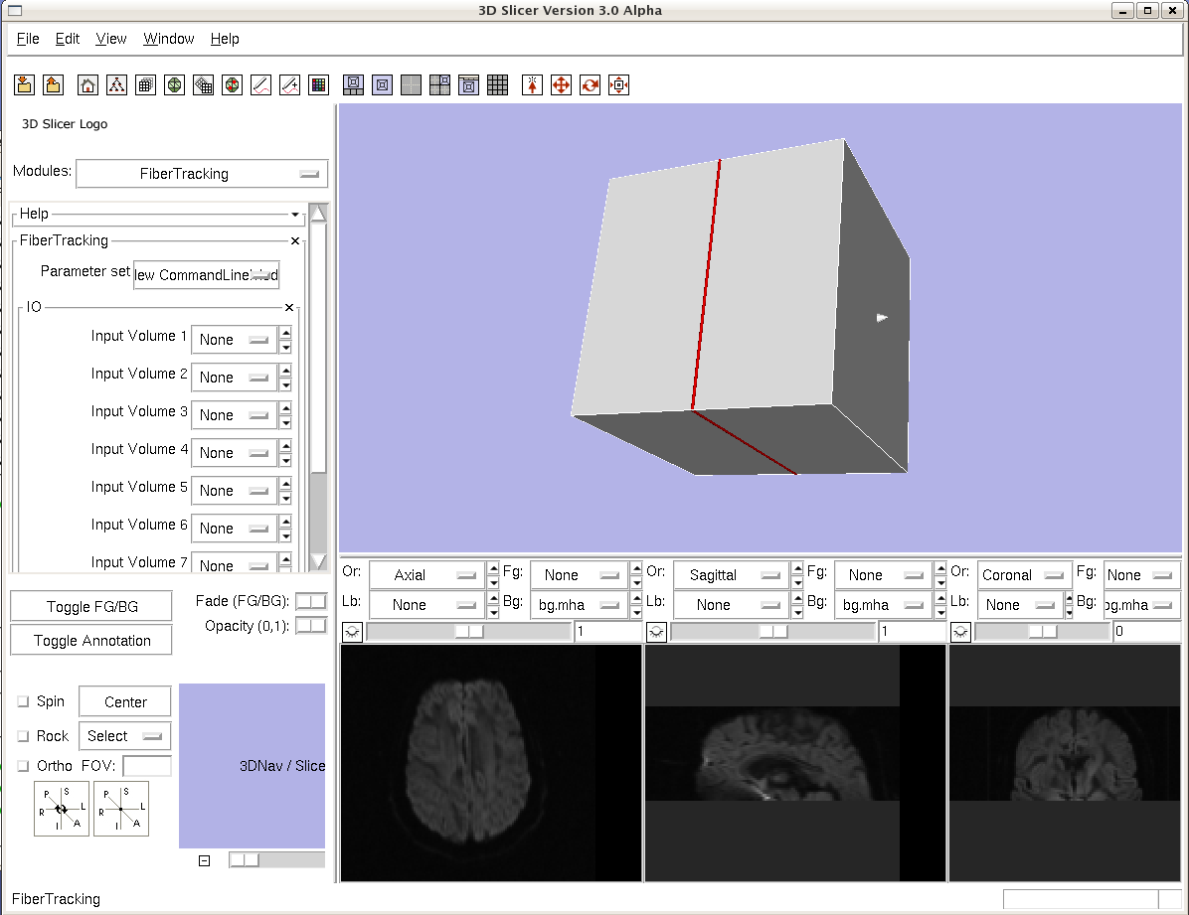
Task: Select the rotate mouse mode icon
Action: (590, 85)
